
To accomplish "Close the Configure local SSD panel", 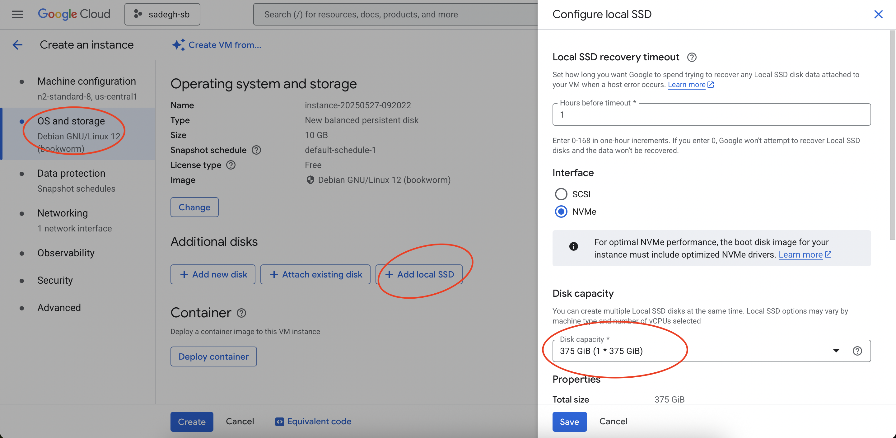I will coord(878,14).
